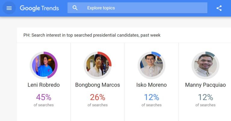This screenshot has height=121, width=231.
Task: Click the share icon in header
Action: (219, 8)
